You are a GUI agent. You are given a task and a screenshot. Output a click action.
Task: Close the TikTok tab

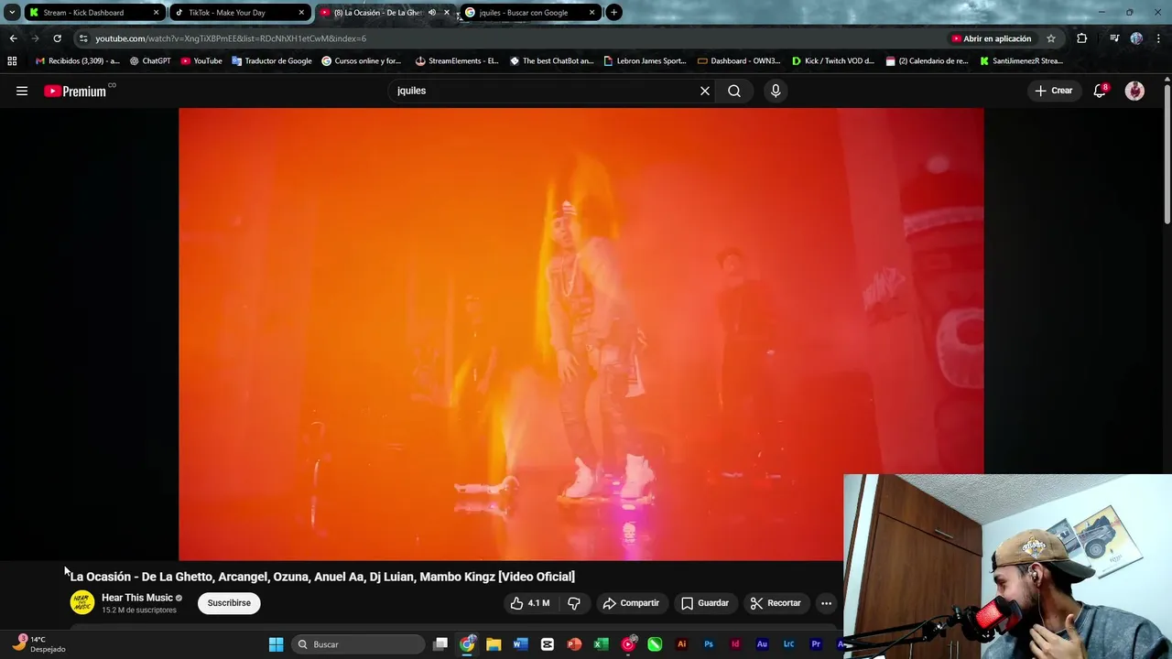pos(301,13)
